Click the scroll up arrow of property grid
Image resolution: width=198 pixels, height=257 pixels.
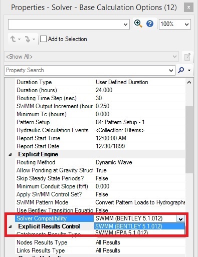[x=189, y=82]
